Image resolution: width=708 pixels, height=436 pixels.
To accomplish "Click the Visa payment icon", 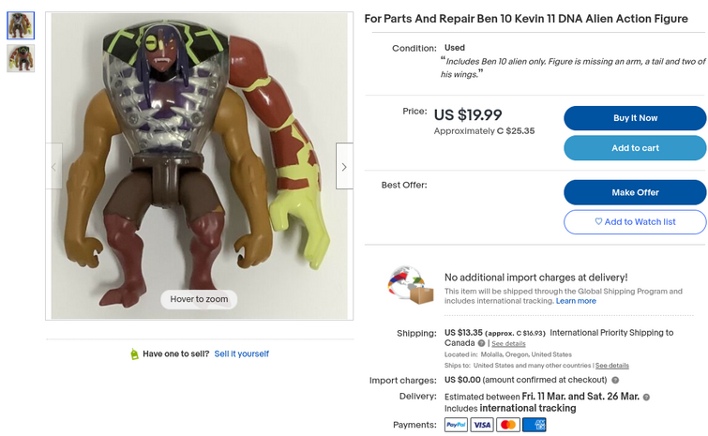I will [x=482, y=425].
